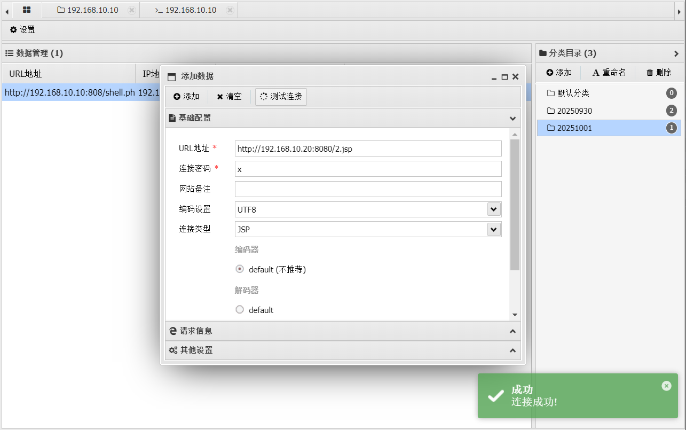Viewport: 686px width, 430px height.
Task: Expand the other settings (其他设置) section
Action: pos(343,350)
